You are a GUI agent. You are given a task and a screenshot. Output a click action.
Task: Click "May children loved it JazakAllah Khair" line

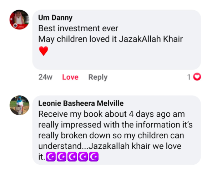[110, 39]
